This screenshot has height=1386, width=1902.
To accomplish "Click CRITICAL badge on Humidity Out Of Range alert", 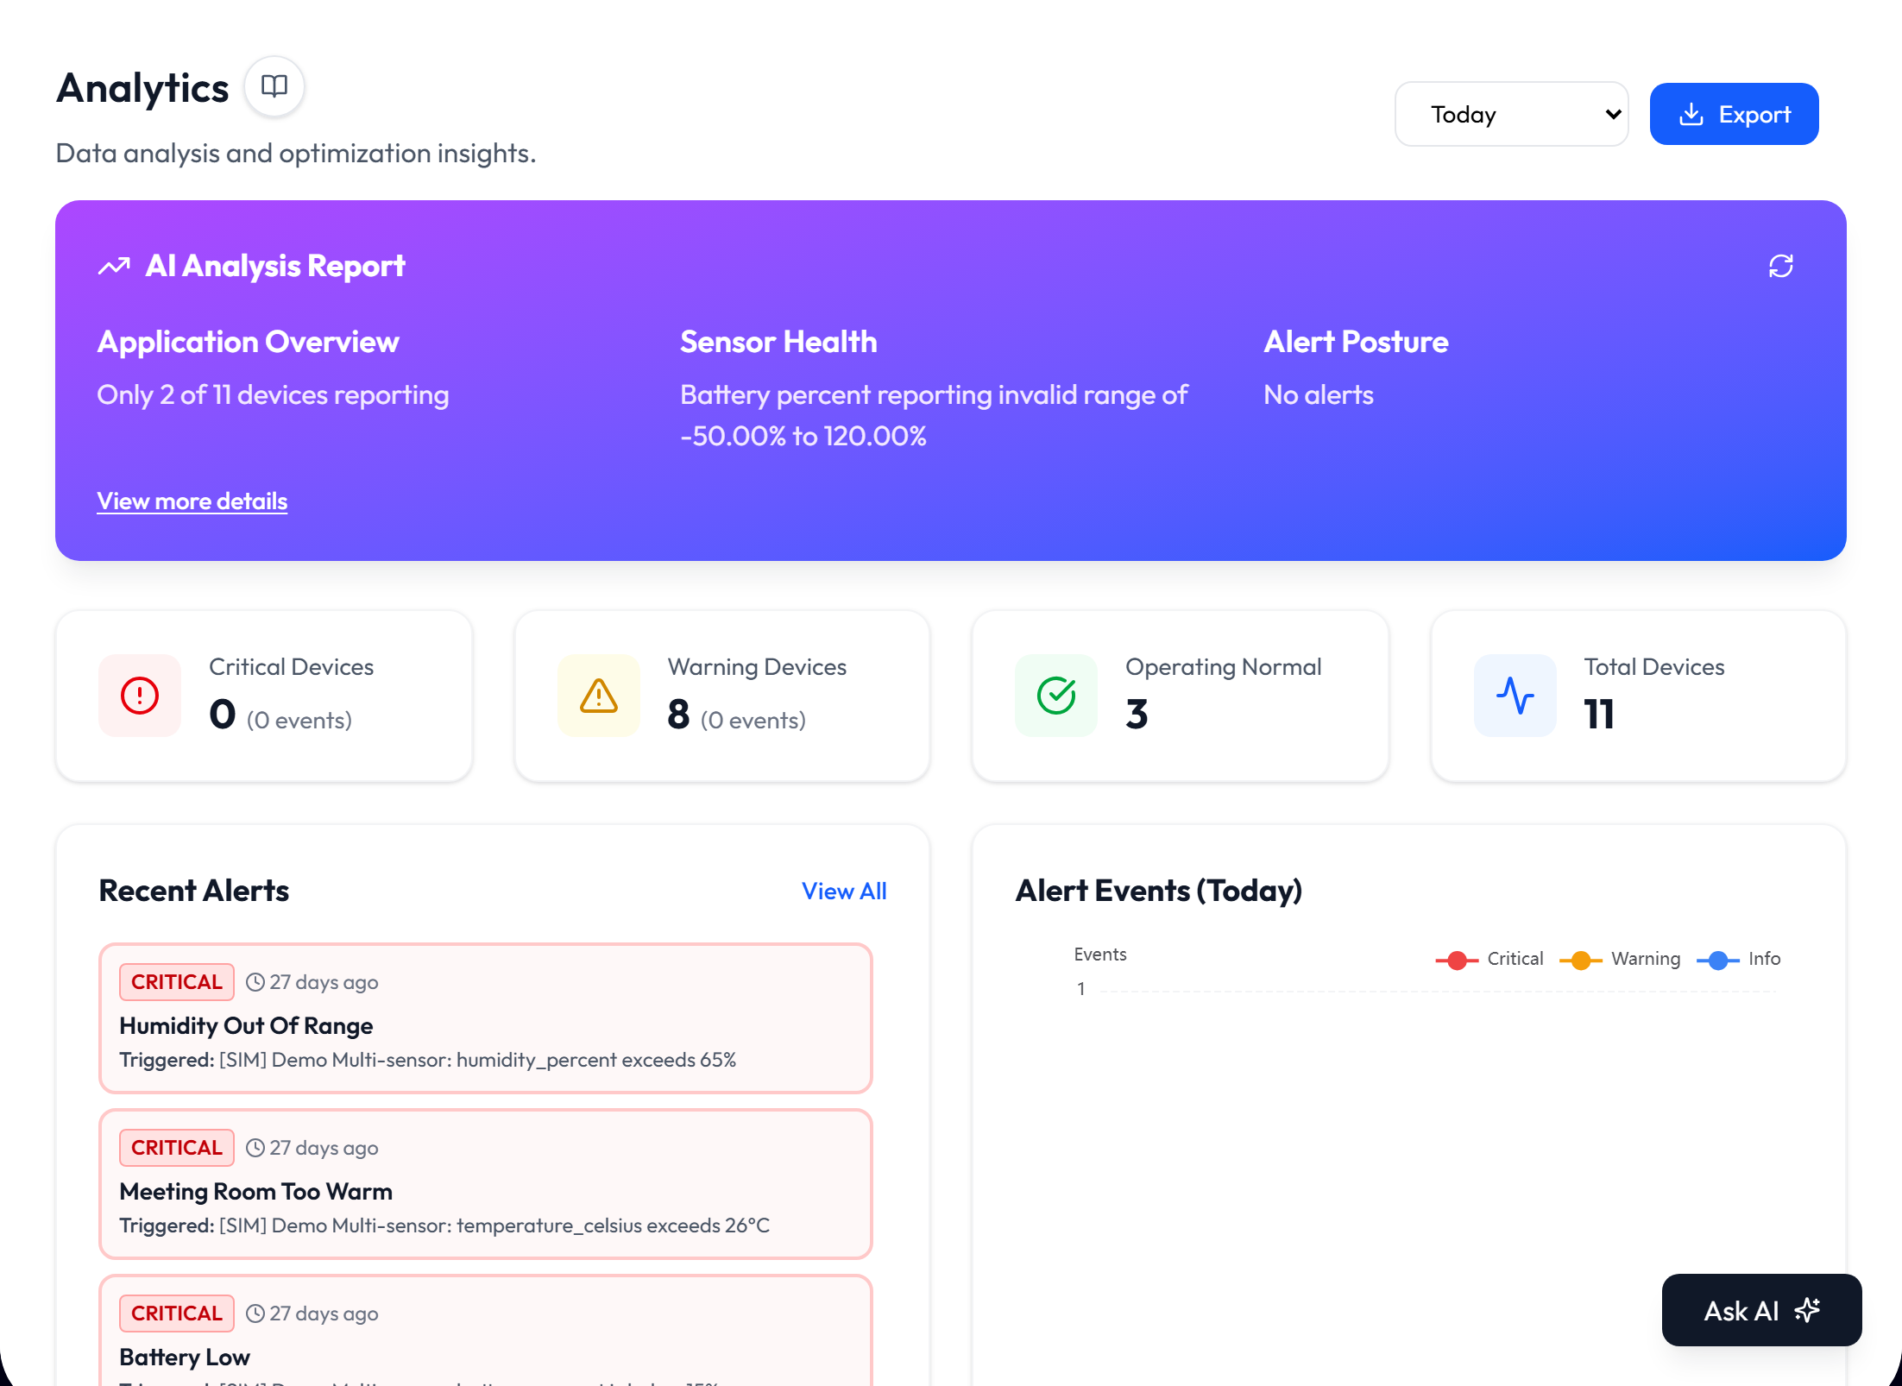I will 177,982.
